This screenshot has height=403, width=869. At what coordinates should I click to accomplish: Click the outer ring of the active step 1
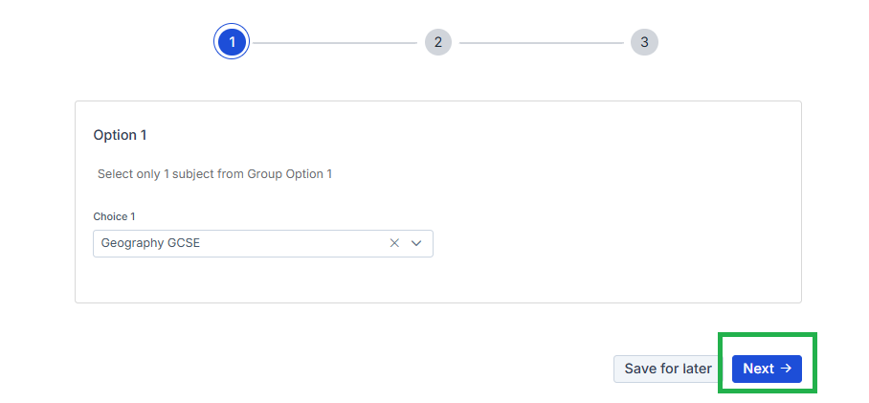[x=232, y=25]
